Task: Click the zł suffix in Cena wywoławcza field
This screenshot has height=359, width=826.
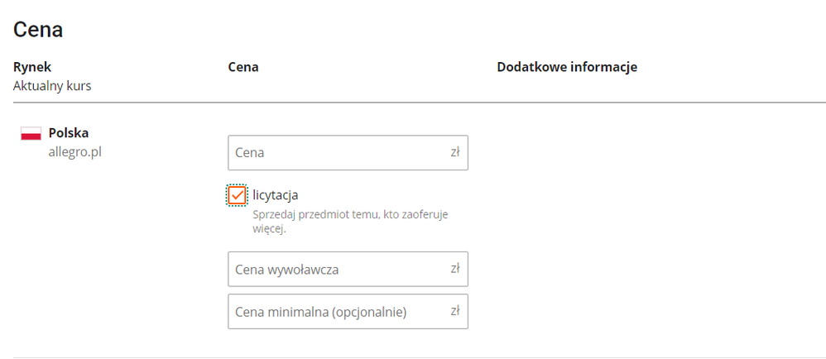Action: (x=455, y=269)
